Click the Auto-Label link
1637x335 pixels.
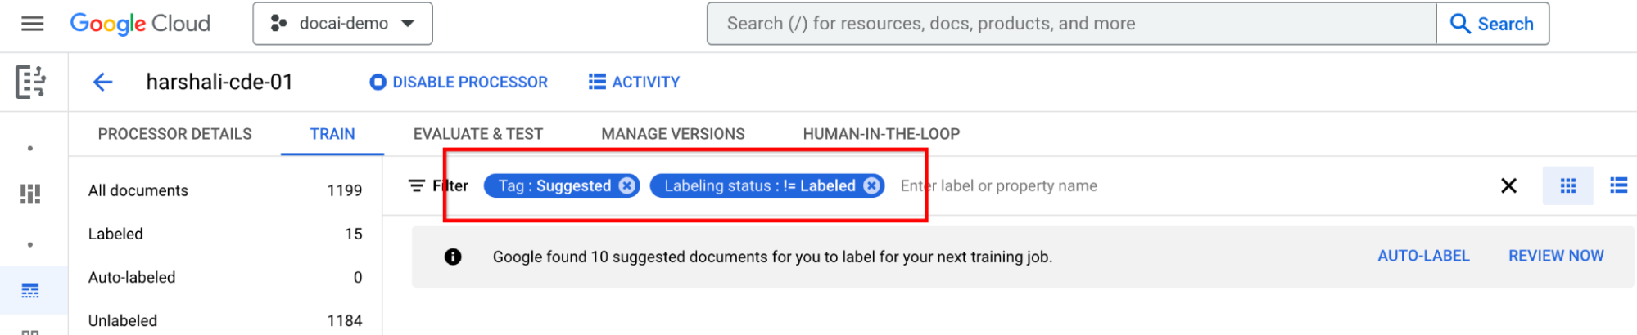tap(1423, 256)
